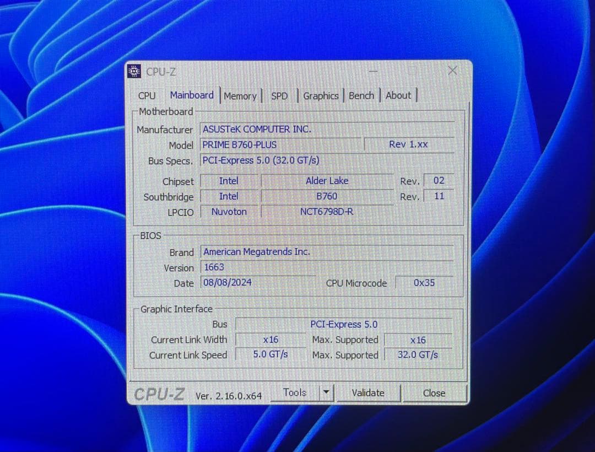
Task: Minimize the CPU-Z window
Action: tap(373, 71)
